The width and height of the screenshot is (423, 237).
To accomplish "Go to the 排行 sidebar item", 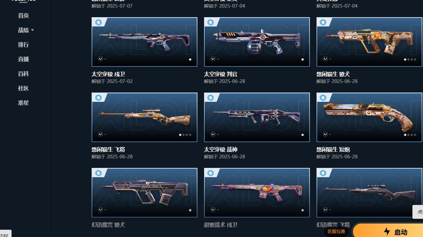I will (x=23, y=45).
